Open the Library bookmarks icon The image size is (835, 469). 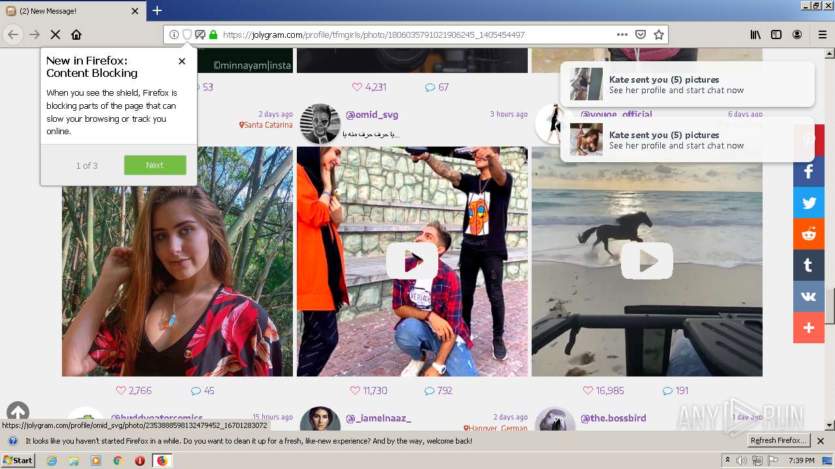[x=755, y=35]
